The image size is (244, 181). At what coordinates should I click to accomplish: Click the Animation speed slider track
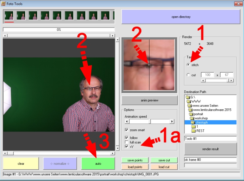[x=160, y=122]
